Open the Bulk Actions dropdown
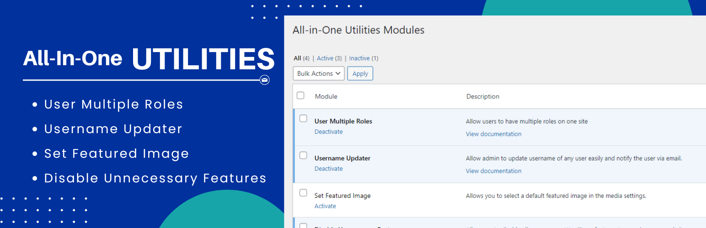 tap(318, 73)
